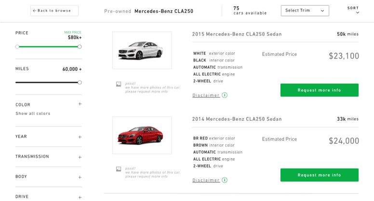Click the miles slider handle

point(80,82)
